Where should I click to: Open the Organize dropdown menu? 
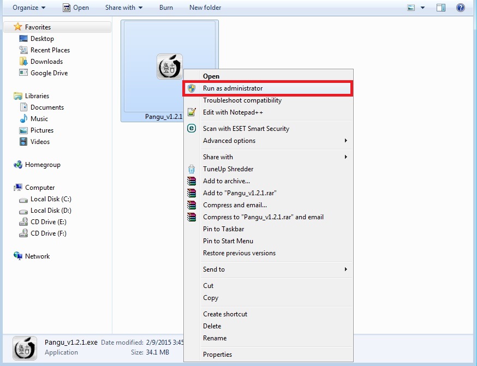[x=29, y=8]
